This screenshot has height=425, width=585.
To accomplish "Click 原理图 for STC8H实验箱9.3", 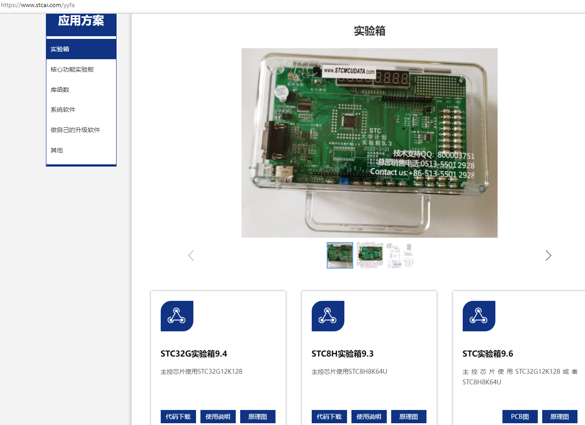I will click(x=409, y=417).
